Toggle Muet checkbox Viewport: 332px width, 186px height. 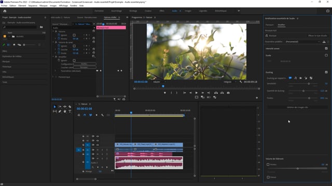[x=268, y=177]
